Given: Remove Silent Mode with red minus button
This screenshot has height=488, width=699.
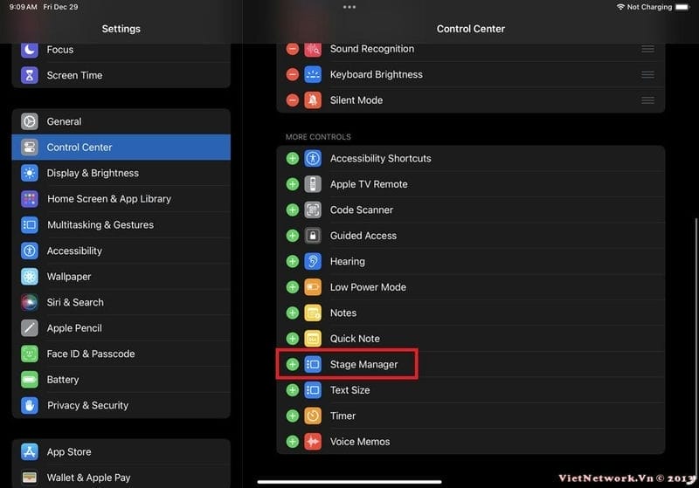Looking at the screenshot, I should click(x=293, y=100).
